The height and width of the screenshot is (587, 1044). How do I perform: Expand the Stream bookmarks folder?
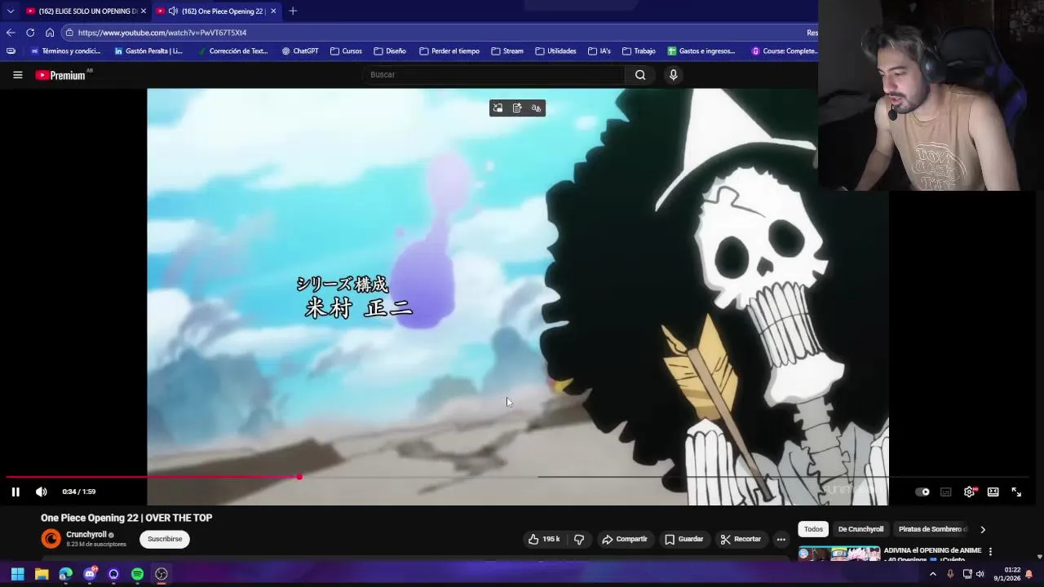[507, 51]
